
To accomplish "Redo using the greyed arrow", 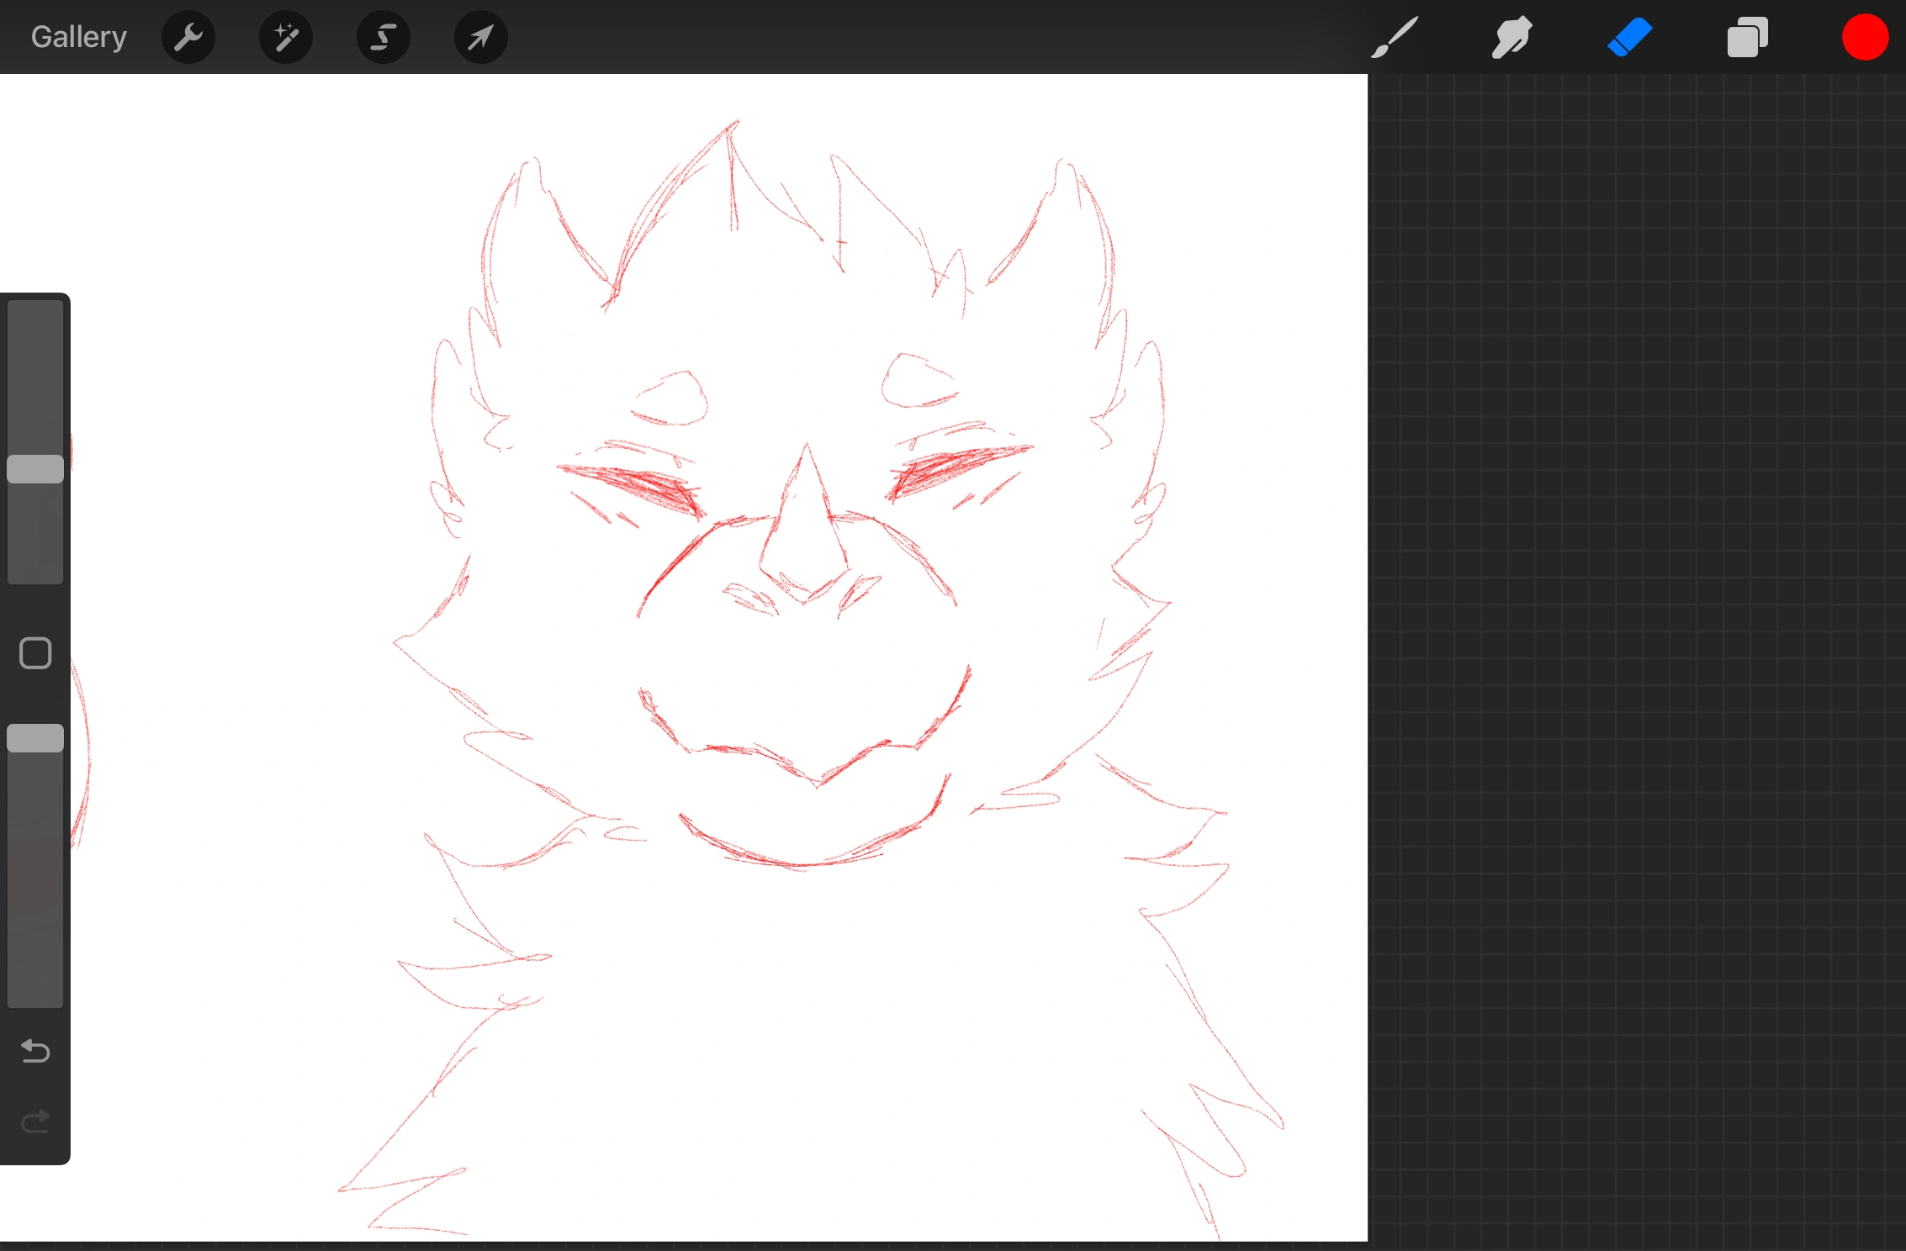I will coord(35,1122).
